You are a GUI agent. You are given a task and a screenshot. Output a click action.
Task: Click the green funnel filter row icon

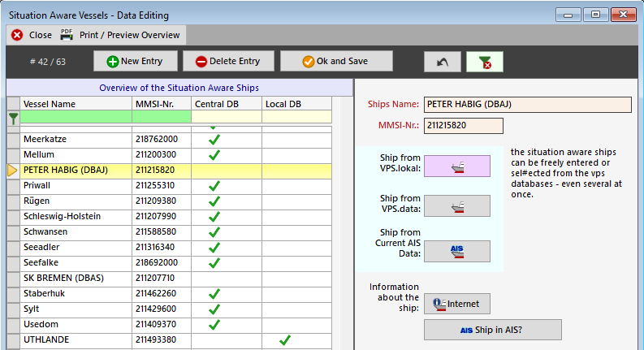pyautogui.click(x=13, y=117)
